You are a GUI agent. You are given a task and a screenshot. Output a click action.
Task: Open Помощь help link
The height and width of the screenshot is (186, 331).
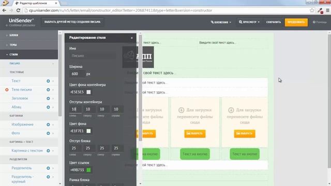[x=320, y=22]
